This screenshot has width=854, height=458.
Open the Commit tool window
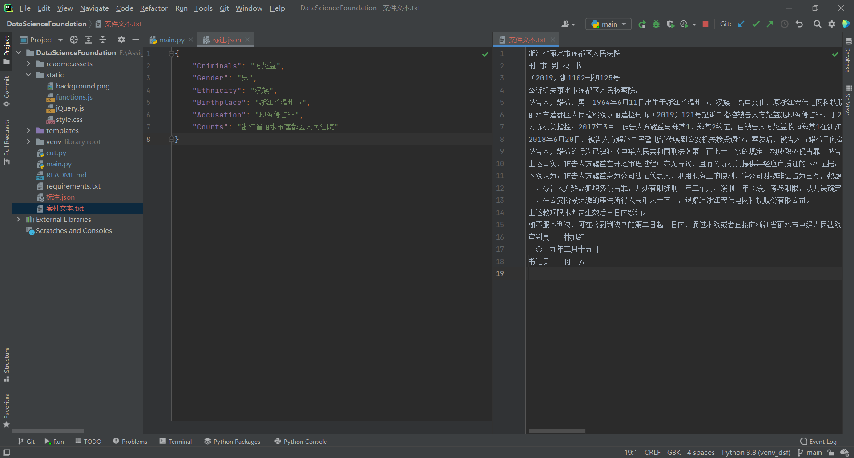[x=6, y=92]
